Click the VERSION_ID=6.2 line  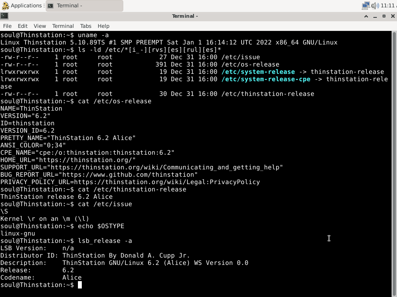[28, 131]
